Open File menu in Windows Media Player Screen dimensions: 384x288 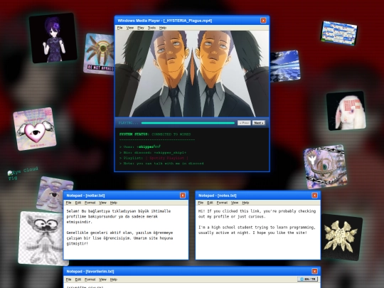coord(119,28)
